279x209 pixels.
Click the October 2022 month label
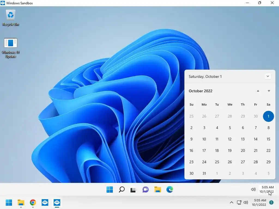(201, 91)
